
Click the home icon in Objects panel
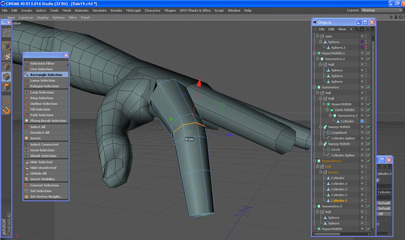pyautogui.click(x=362, y=29)
